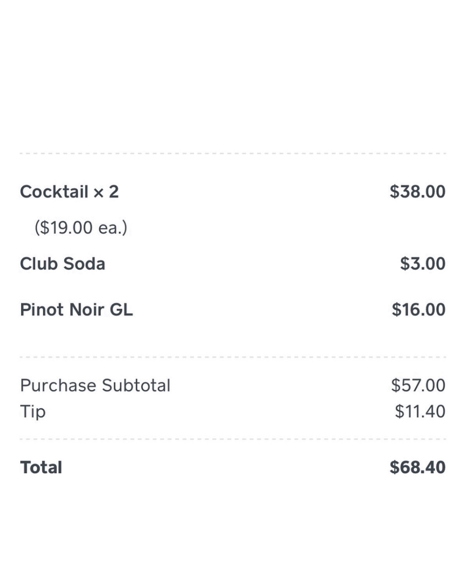This screenshot has width=456, height=587.
Task: Click the Cocktail item name
Action: [54, 192]
